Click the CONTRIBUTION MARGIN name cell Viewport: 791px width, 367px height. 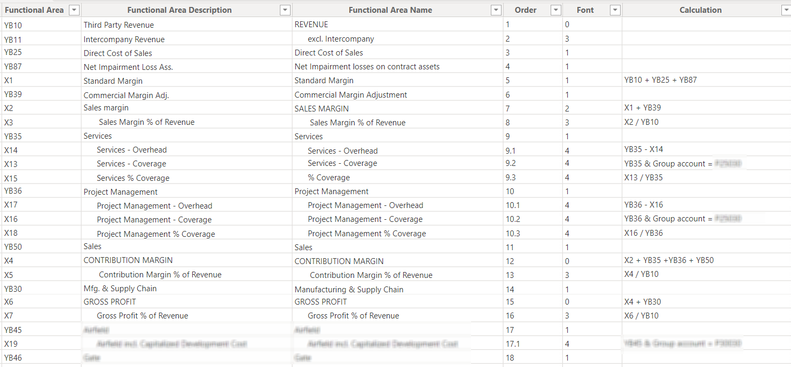(x=339, y=261)
